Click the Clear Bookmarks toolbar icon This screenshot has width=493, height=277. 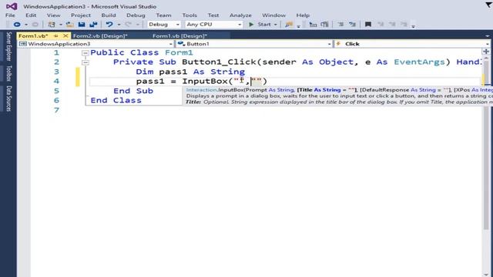click(404, 24)
